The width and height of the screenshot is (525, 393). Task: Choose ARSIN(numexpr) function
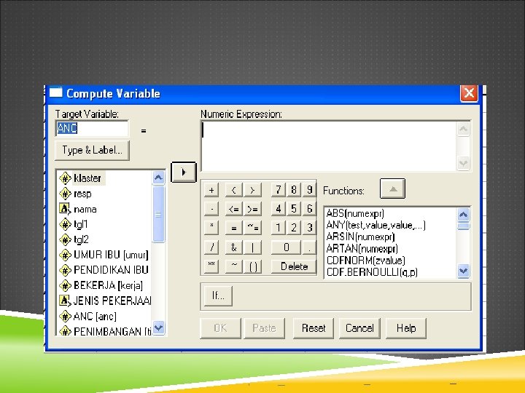click(x=361, y=237)
